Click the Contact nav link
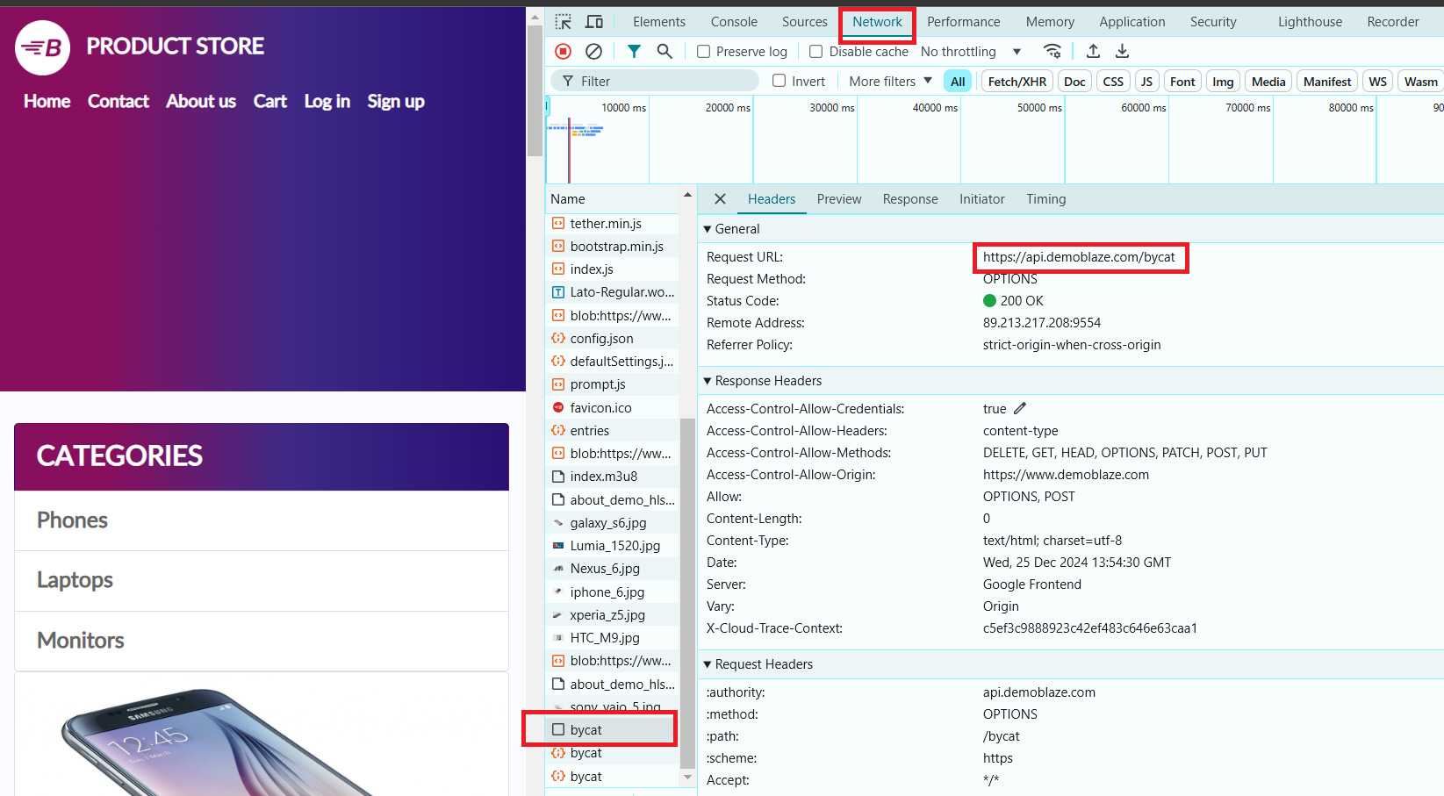Viewport: 1444px width, 796px height. 119,102
